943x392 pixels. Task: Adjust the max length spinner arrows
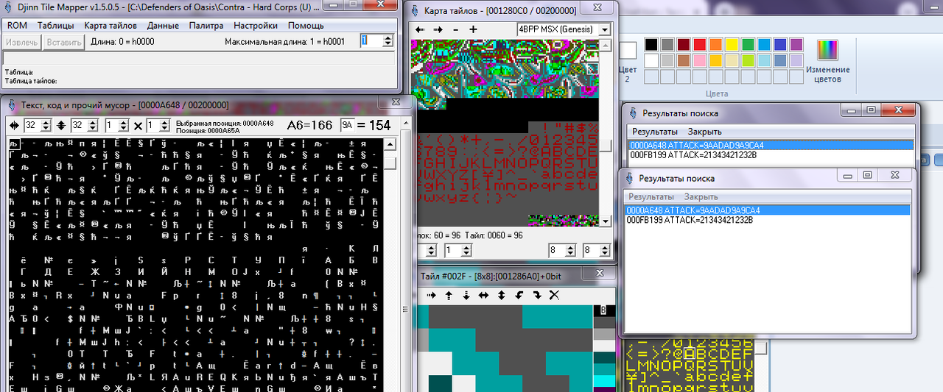389,41
